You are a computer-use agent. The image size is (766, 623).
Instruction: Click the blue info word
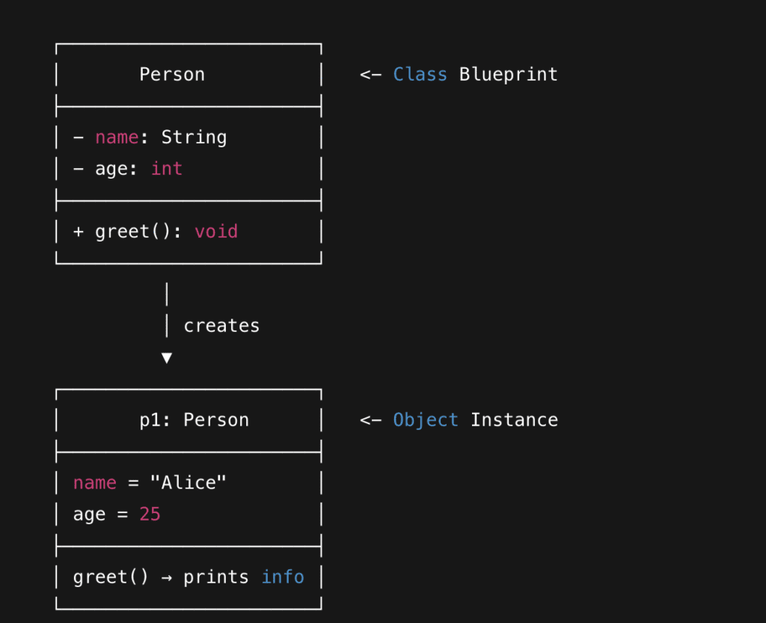(x=283, y=577)
